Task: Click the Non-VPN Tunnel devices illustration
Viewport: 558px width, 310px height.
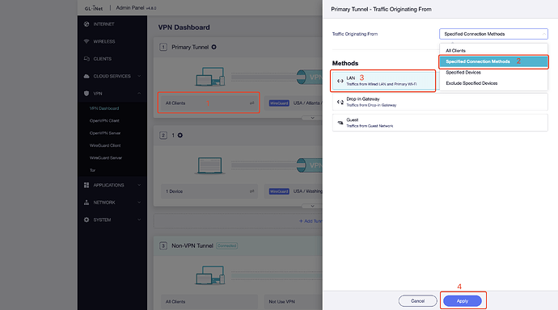Action: pos(210,274)
